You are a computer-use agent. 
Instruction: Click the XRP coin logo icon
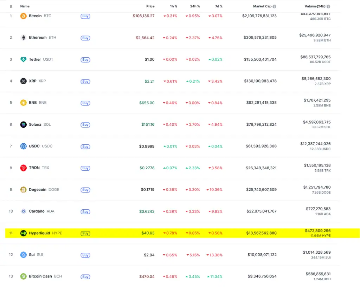pyautogui.click(x=23, y=81)
